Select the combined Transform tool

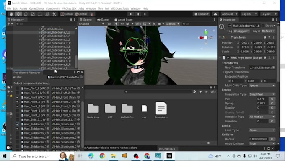click(47, 14)
